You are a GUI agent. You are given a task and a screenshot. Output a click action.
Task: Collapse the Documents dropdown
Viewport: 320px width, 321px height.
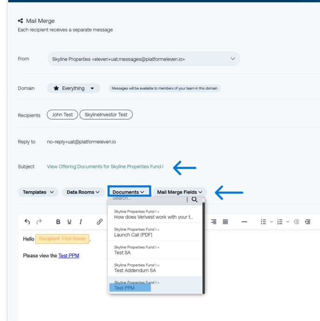(129, 191)
